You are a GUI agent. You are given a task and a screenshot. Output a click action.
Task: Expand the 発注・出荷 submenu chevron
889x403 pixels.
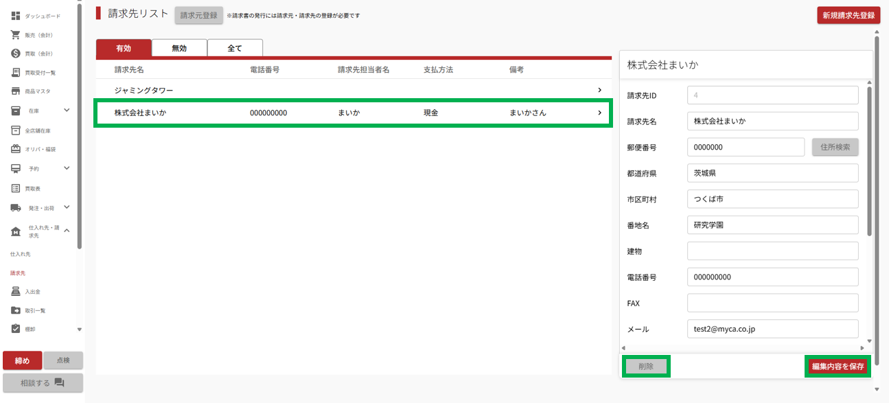67,207
